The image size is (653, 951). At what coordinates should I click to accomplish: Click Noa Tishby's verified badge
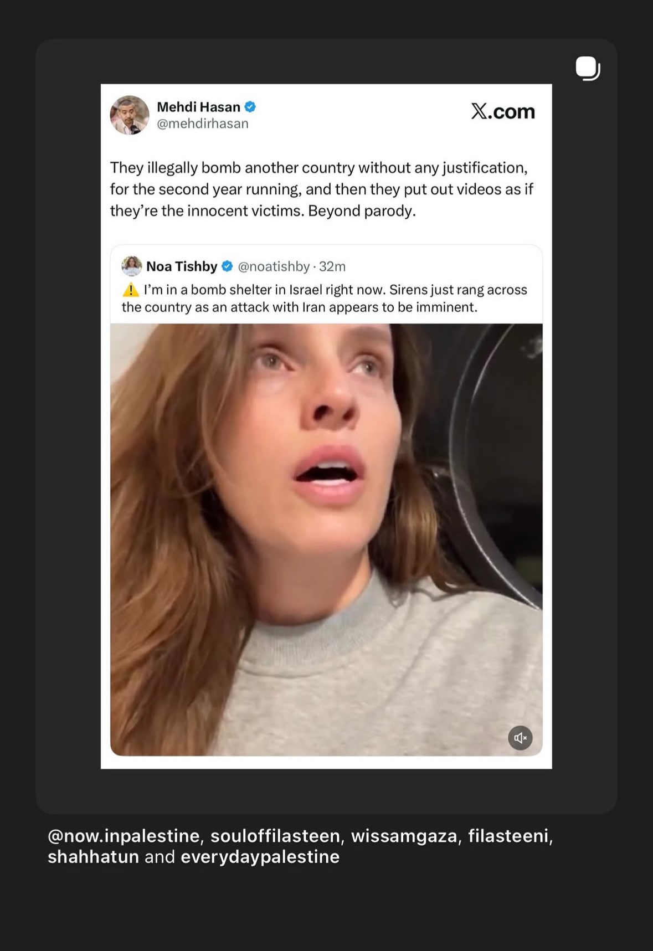click(227, 266)
